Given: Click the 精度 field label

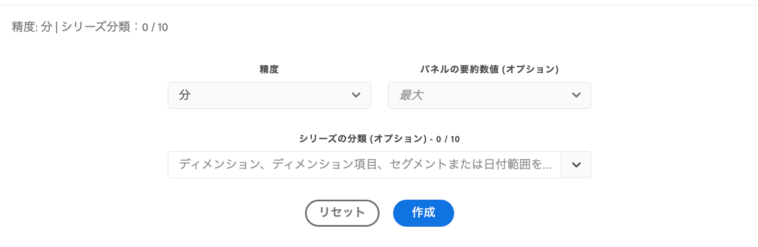Looking at the screenshot, I should [x=269, y=69].
